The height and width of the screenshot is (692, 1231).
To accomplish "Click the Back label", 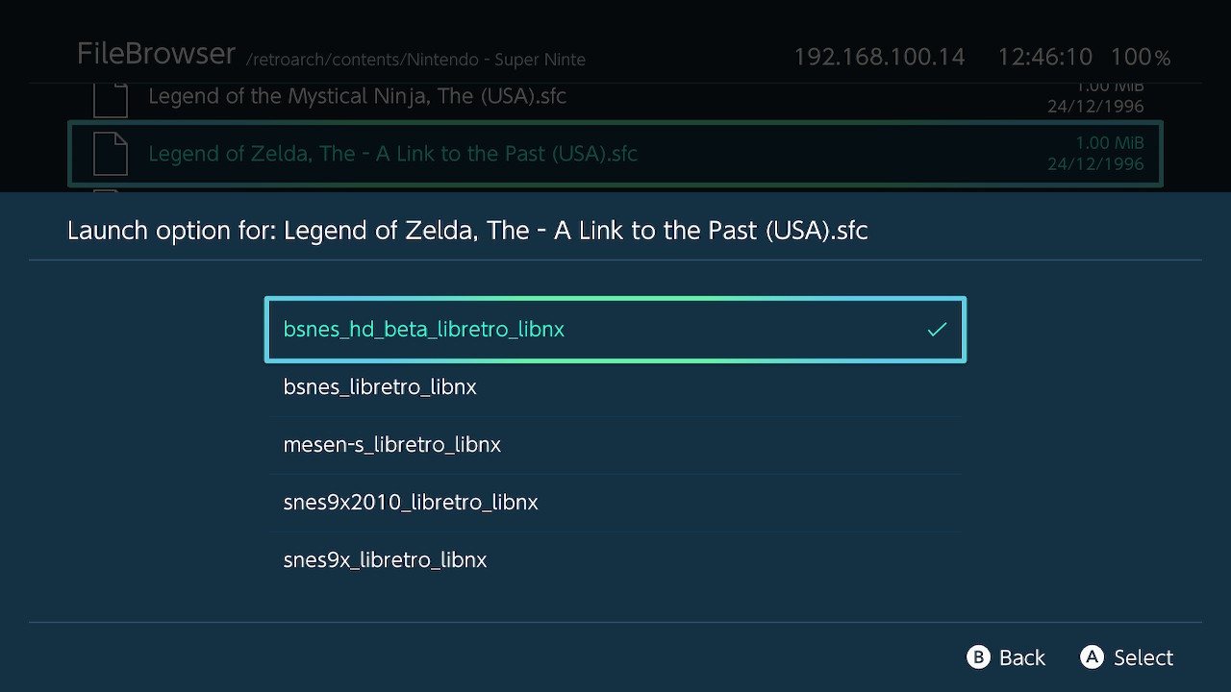I will tap(1021, 657).
